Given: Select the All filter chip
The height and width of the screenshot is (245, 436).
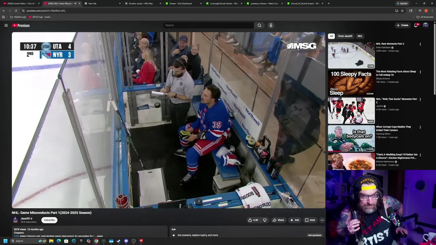Looking at the screenshot, I should (331, 36).
